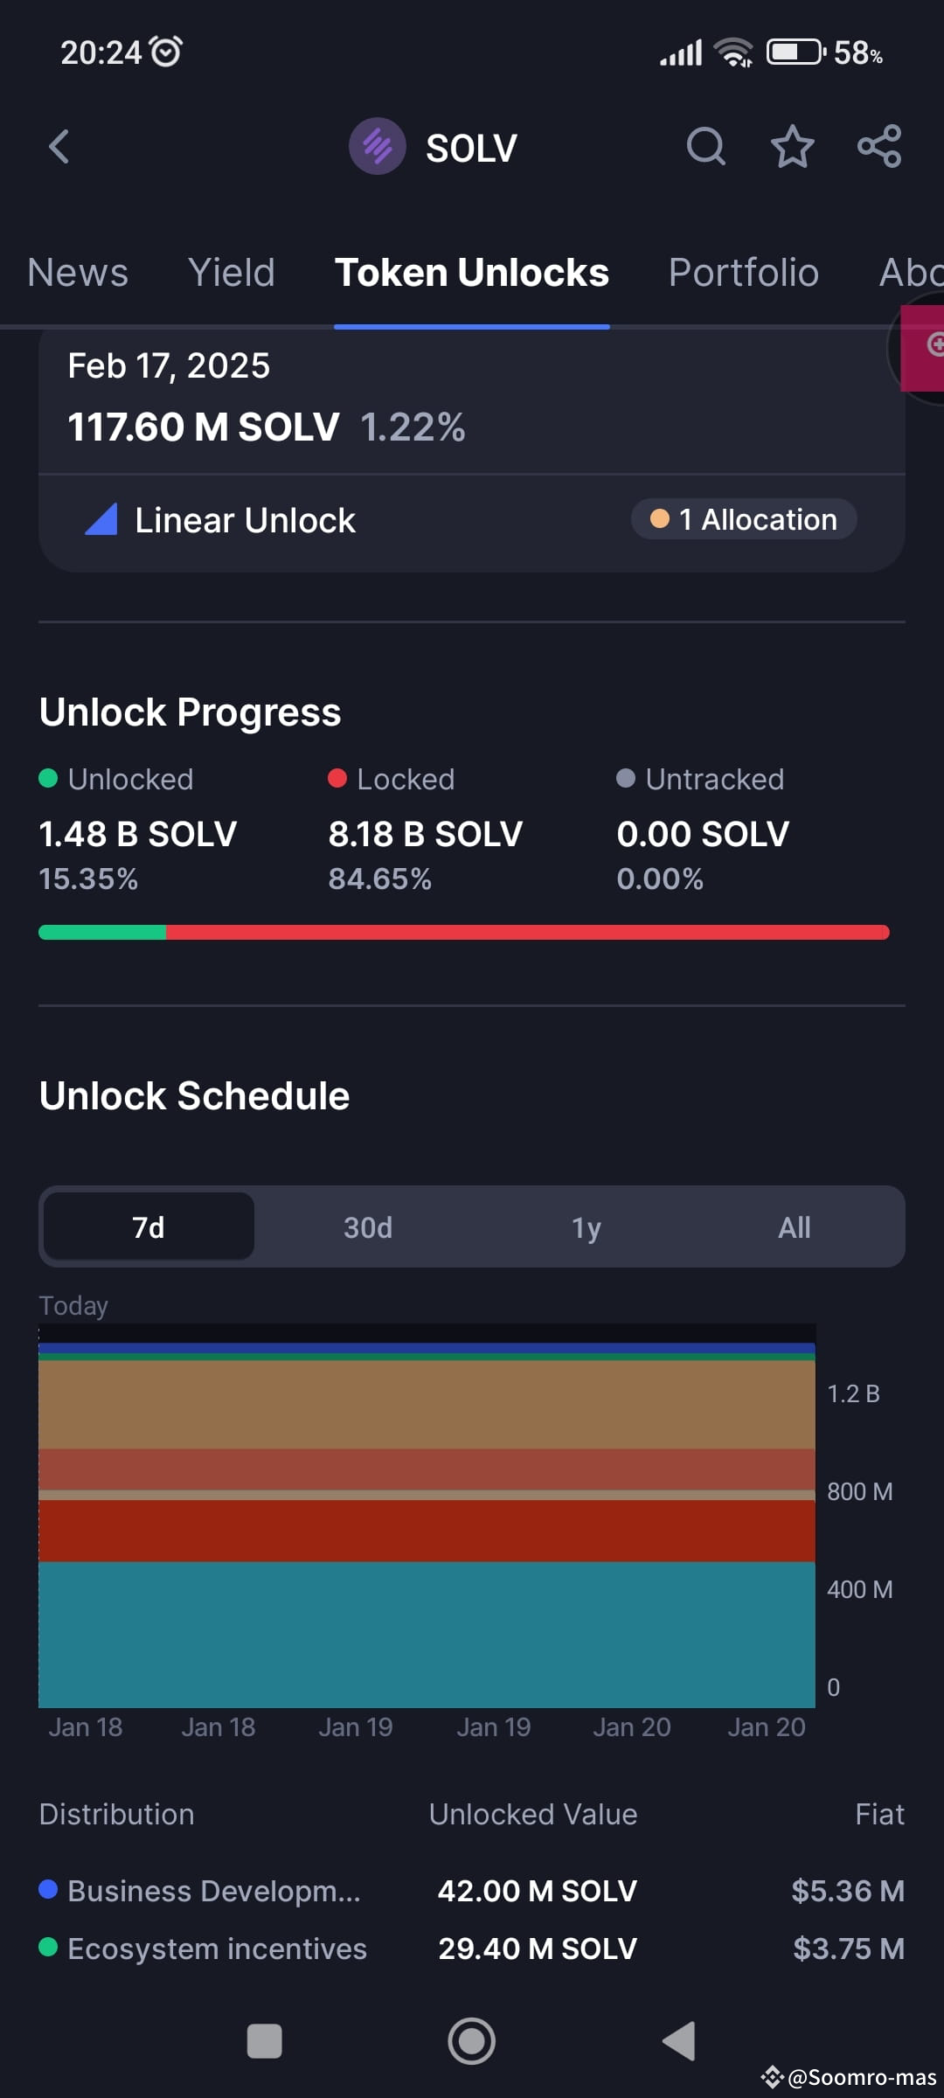Open search from the top bar
Viewport: 944px width, 2098px height.
click(x=705, y=146)
